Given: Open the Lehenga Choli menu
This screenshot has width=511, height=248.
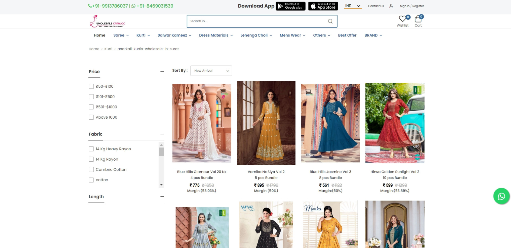Looking at the screenshot, I should tap(256, 35).
